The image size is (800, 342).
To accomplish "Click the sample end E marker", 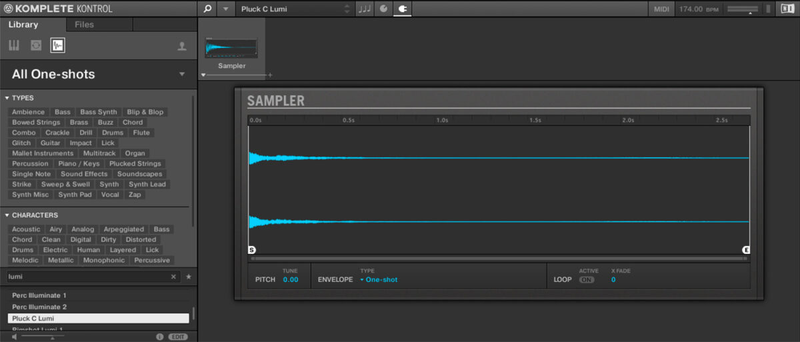I will 746,250.
